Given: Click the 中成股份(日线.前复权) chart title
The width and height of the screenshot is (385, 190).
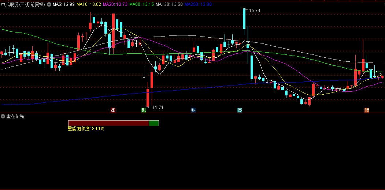Looking at the screenshot, I should tap(23, 4).
